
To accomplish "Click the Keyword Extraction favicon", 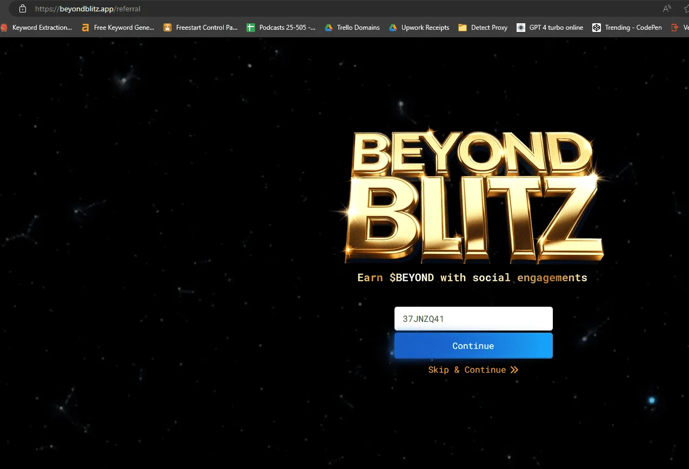I will 4,28.
